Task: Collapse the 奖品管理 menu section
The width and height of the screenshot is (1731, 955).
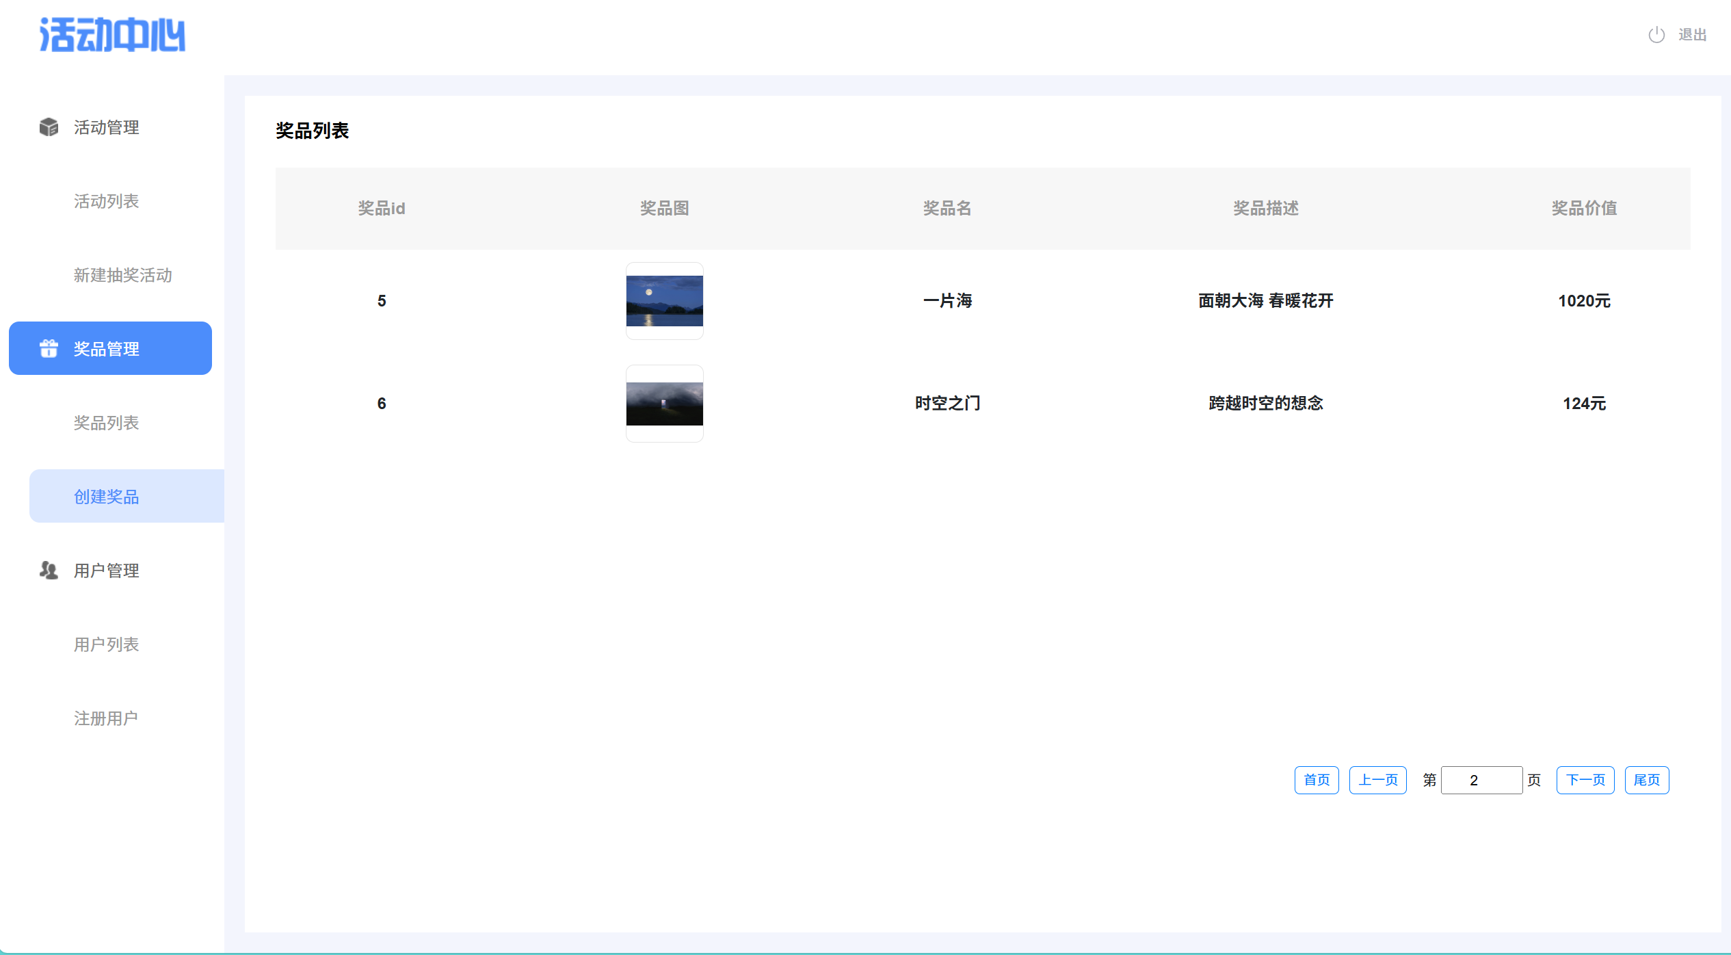Action: click(x=107, y=349)
